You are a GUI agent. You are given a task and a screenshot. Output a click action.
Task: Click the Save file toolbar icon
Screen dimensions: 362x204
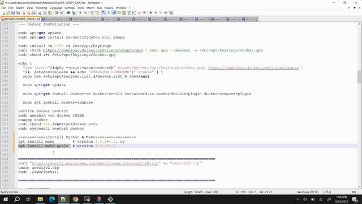[x=13, y=12]
